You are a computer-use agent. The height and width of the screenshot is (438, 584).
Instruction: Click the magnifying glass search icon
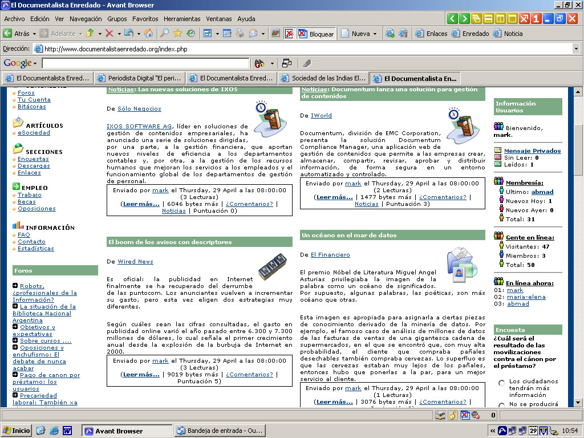pos(164,34)
